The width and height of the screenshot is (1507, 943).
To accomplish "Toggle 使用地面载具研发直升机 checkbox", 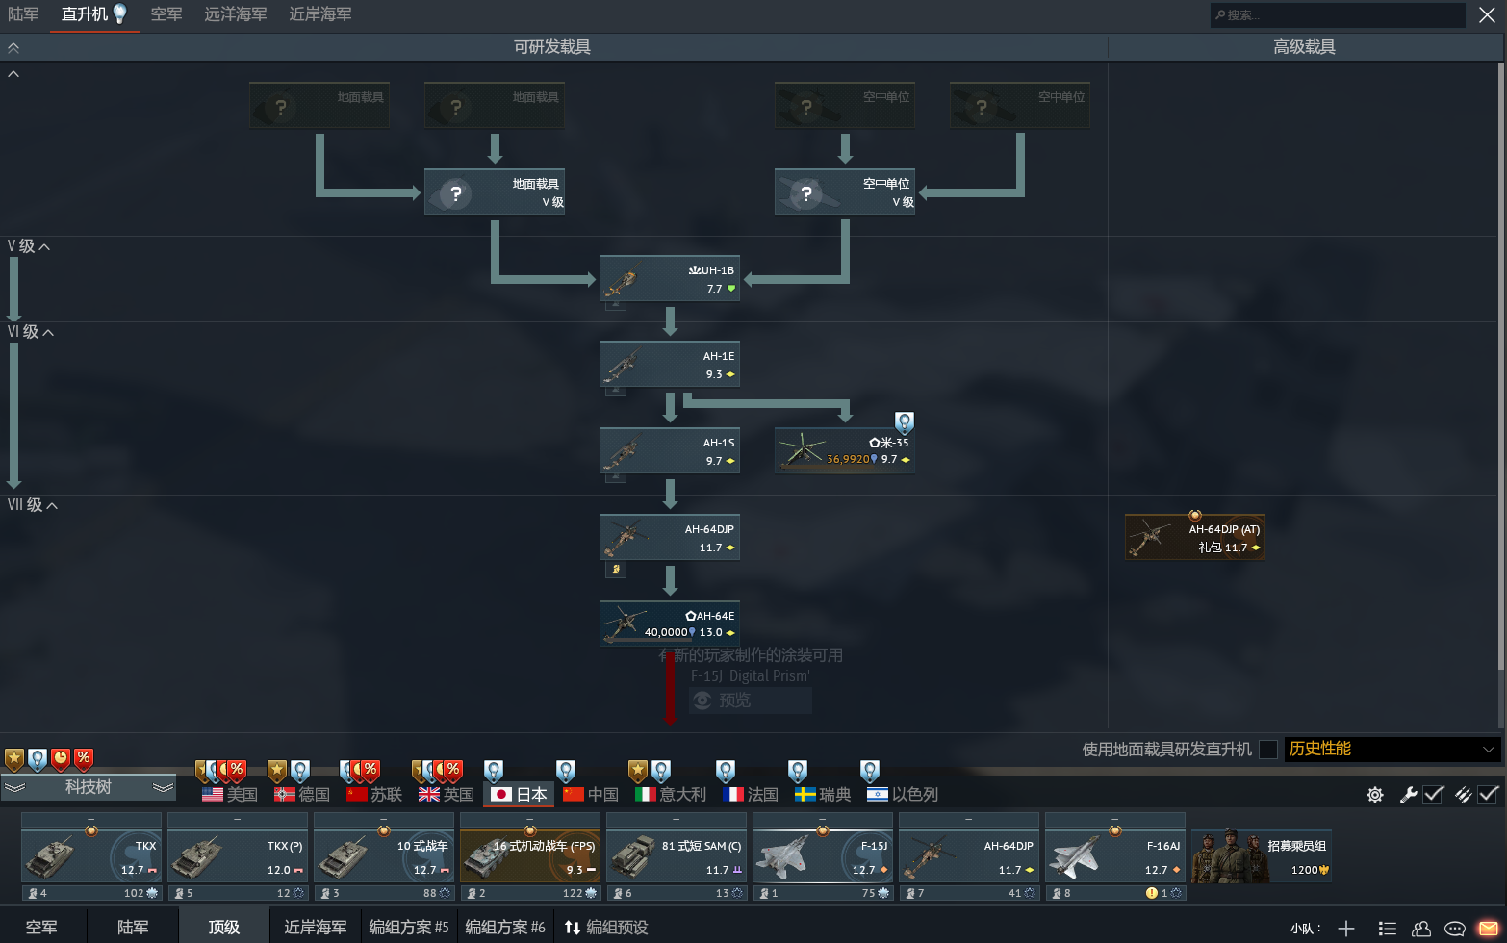I will pyautogui.click(x=1268, y=750).
